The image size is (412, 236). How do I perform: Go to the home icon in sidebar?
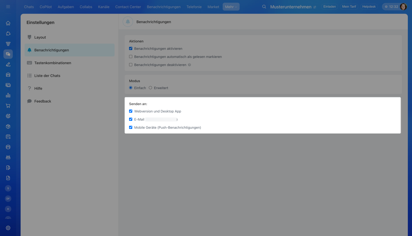pos(8,23)
